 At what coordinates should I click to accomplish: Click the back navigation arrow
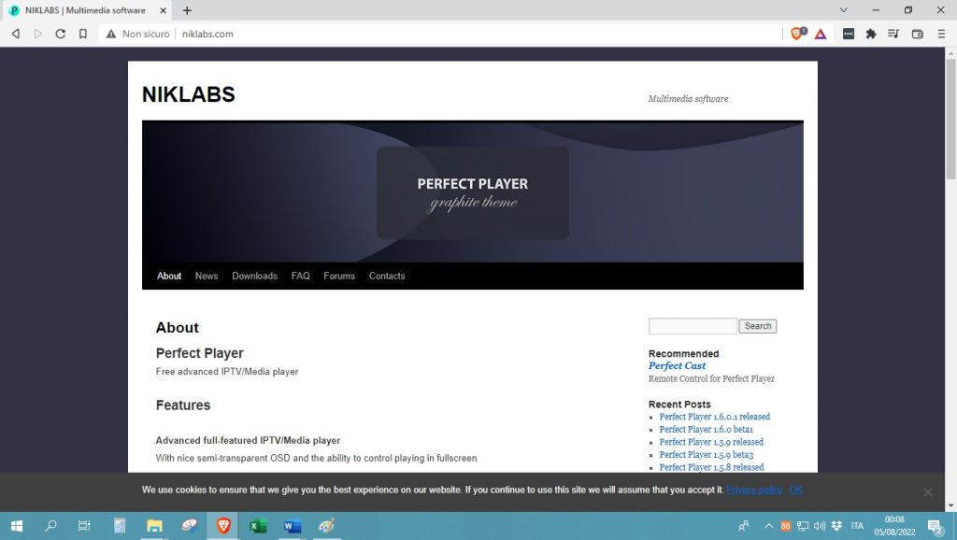click(14, 34)
